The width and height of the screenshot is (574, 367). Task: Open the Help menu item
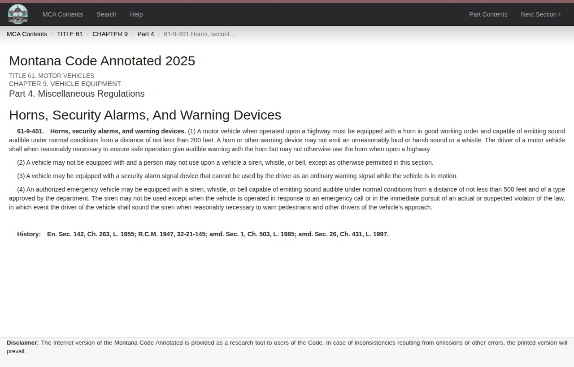136,14
